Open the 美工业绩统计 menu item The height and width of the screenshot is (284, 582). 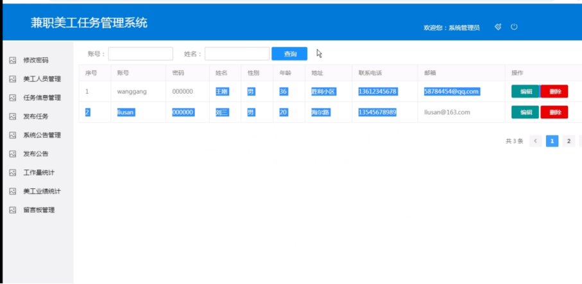[x=42, y=191]
